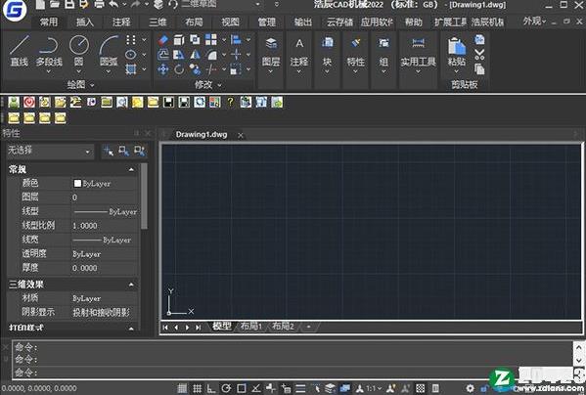Click the blue circular refresh icon in toolbar
Screen dimensions: 586x395
pyautogui.click(x=200, y=102)
